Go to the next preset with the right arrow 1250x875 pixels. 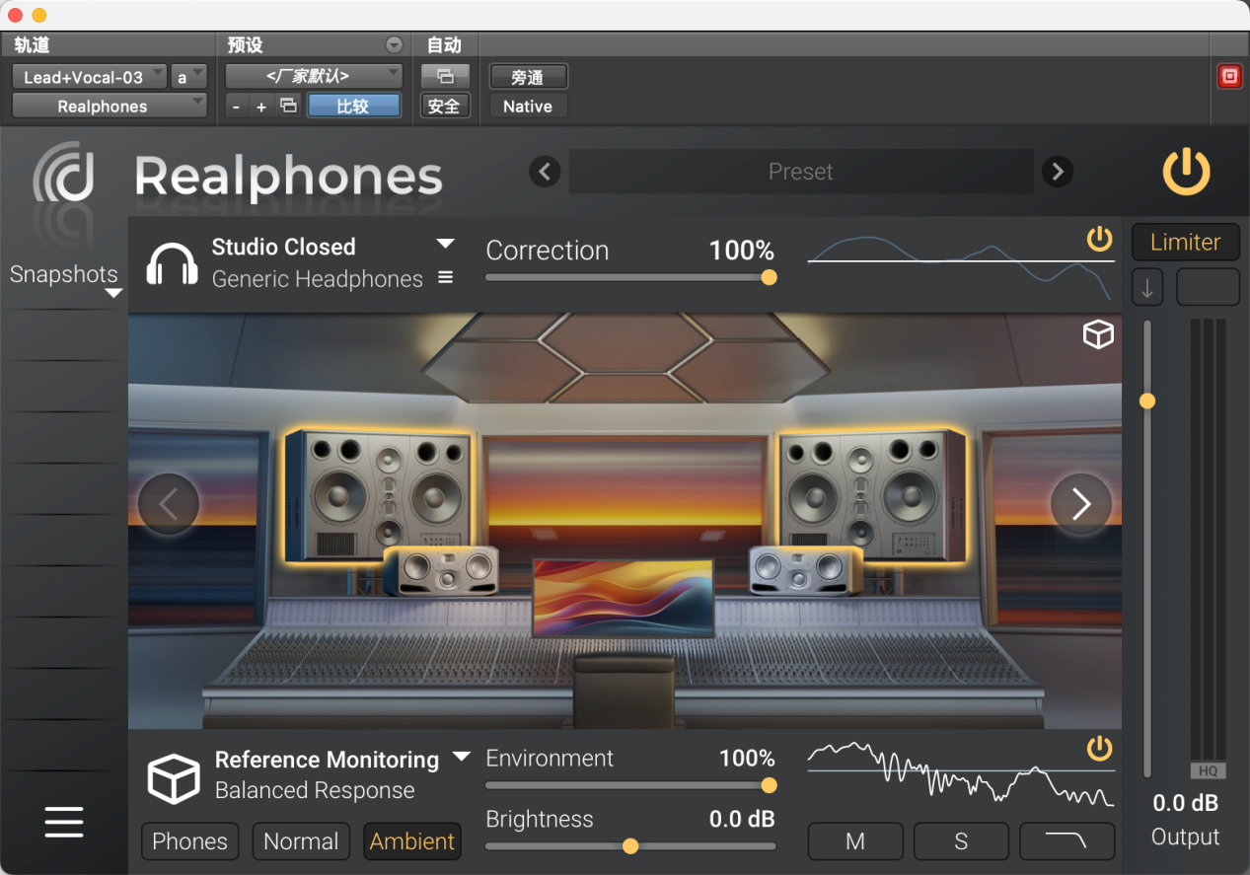tap(1058, 172)
